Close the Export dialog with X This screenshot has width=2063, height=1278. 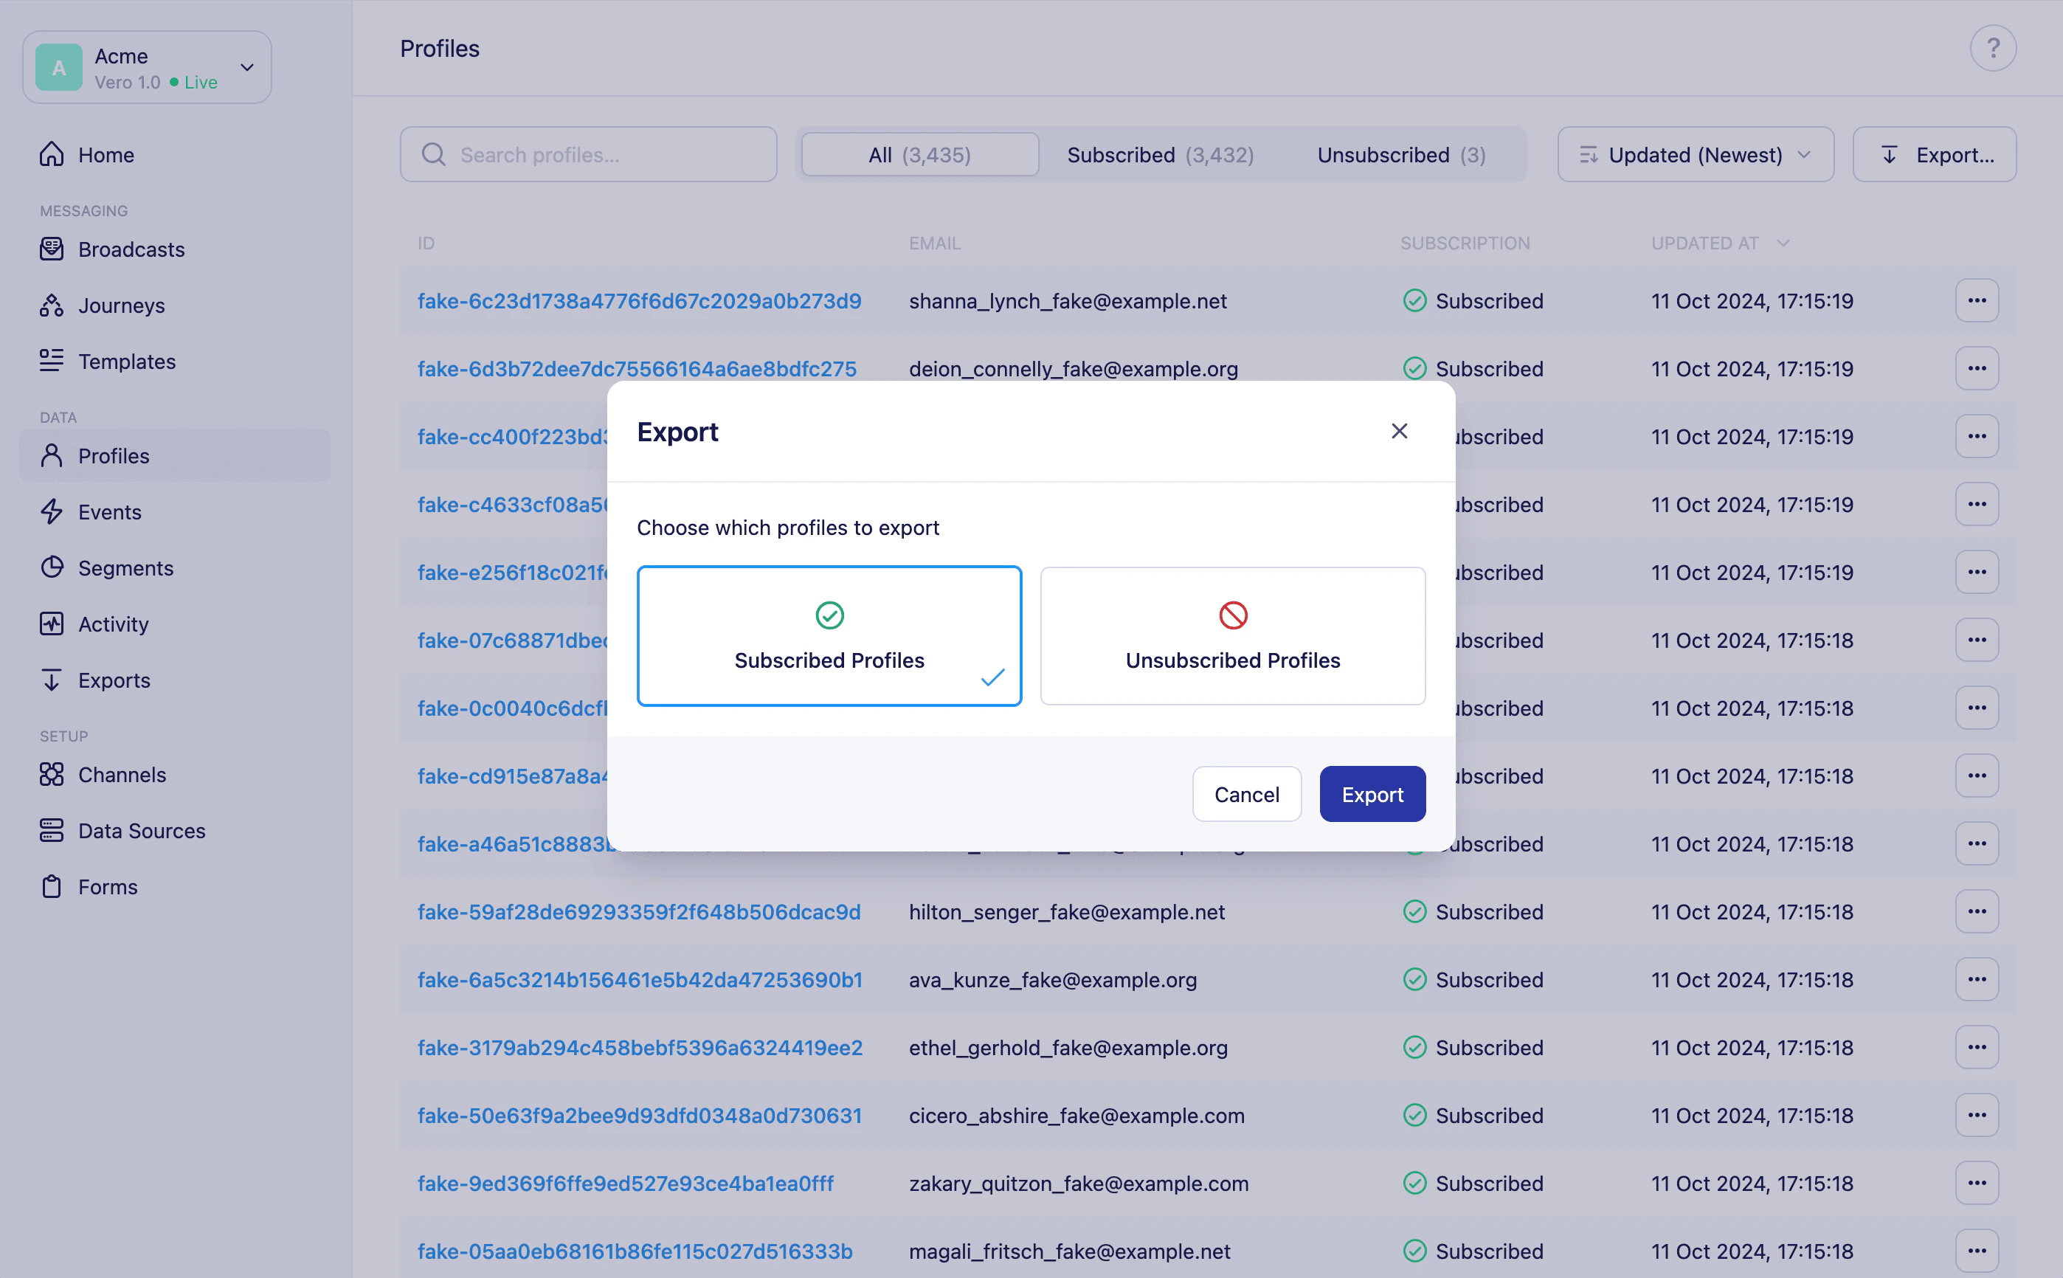coord(1400,431)
